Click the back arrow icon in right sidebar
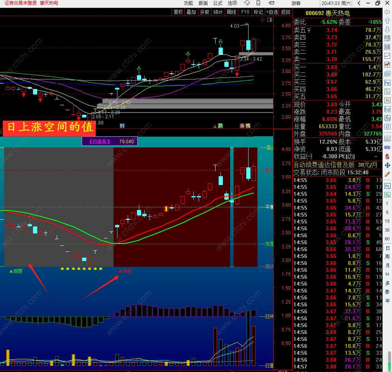Viewport: 392px width, 372px height. 387,12
